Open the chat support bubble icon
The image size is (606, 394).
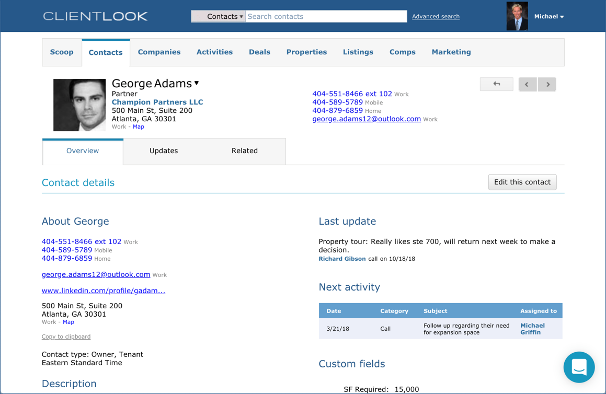click(579, 367)
